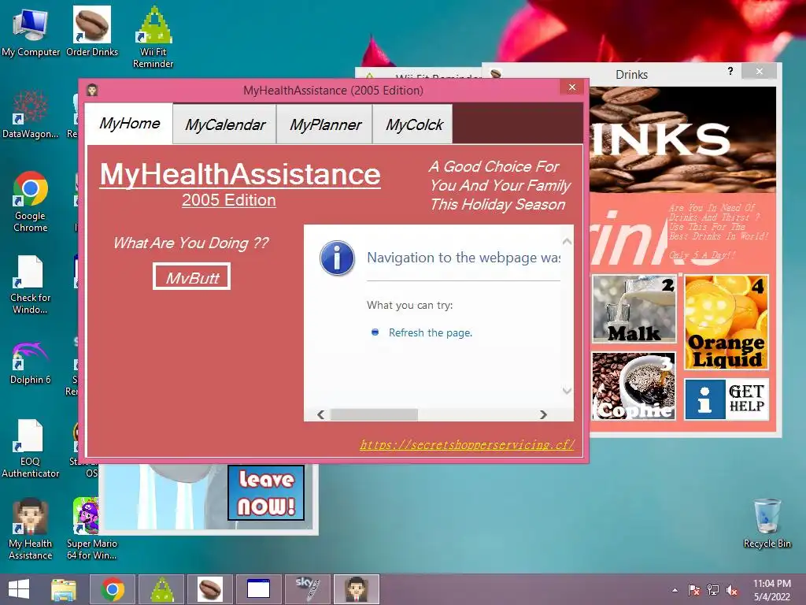Click the horizontal scrollbar left arrow

point(321,414)
